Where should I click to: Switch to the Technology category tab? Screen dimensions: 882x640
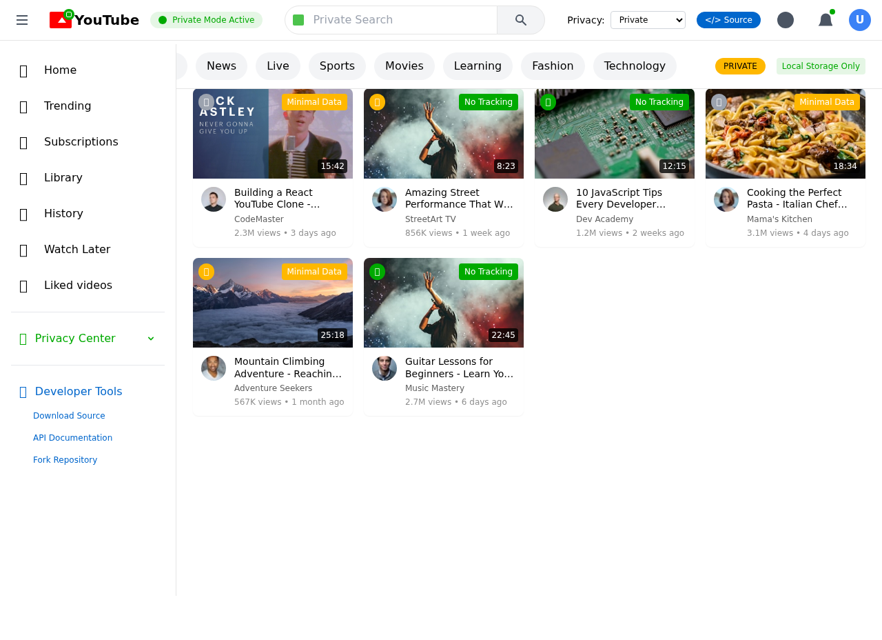pos(635,66)
